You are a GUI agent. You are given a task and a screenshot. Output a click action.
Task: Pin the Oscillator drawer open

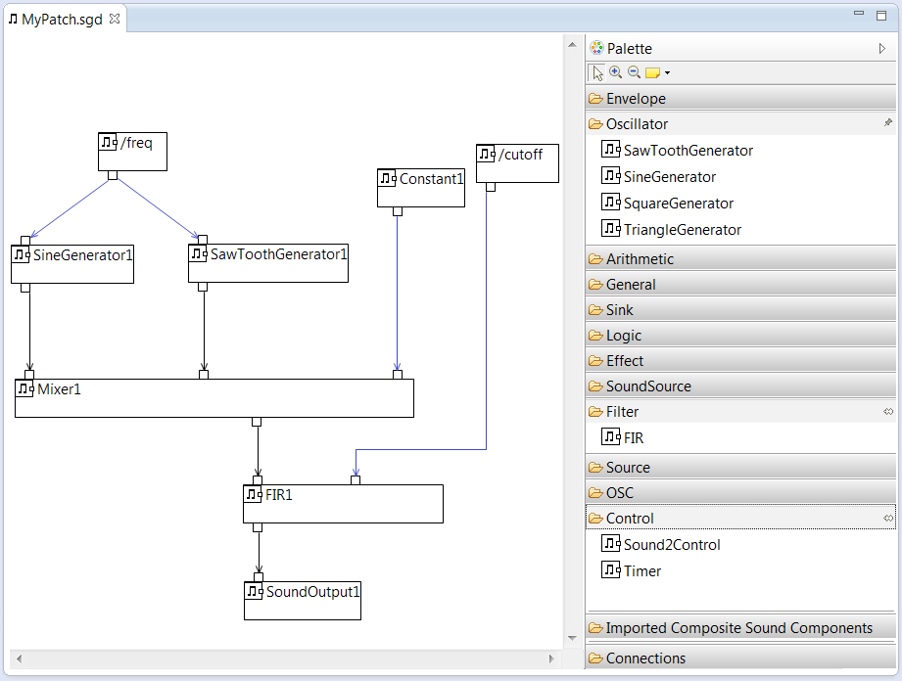point(887,123)
